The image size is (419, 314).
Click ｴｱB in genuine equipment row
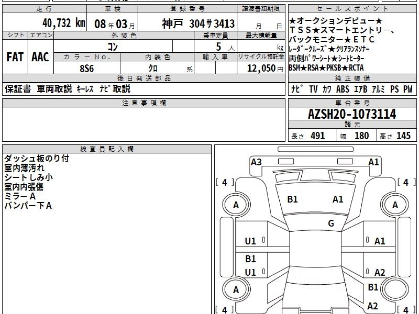[x=360, y=89]
